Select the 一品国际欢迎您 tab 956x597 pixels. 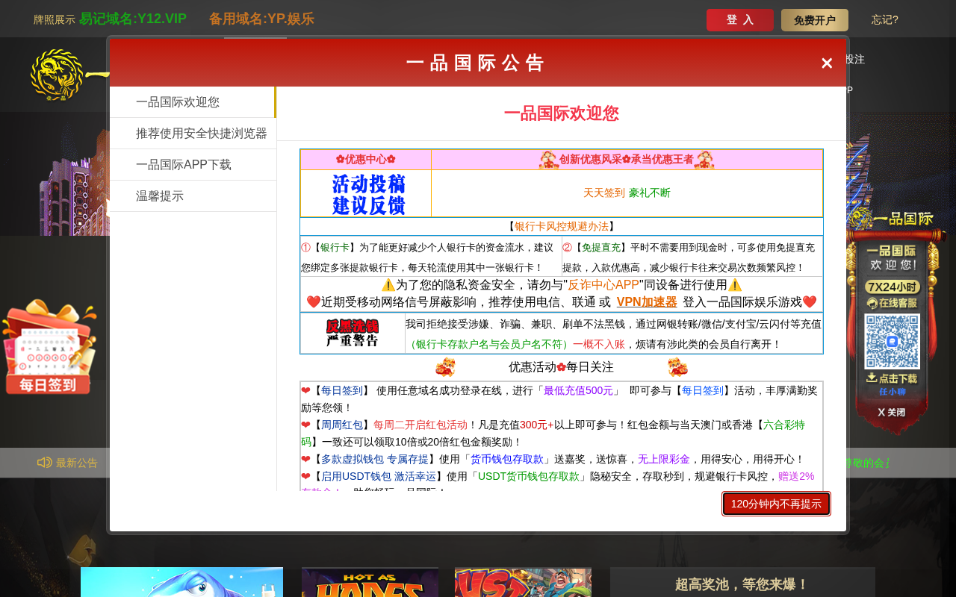tap(193, 102)
